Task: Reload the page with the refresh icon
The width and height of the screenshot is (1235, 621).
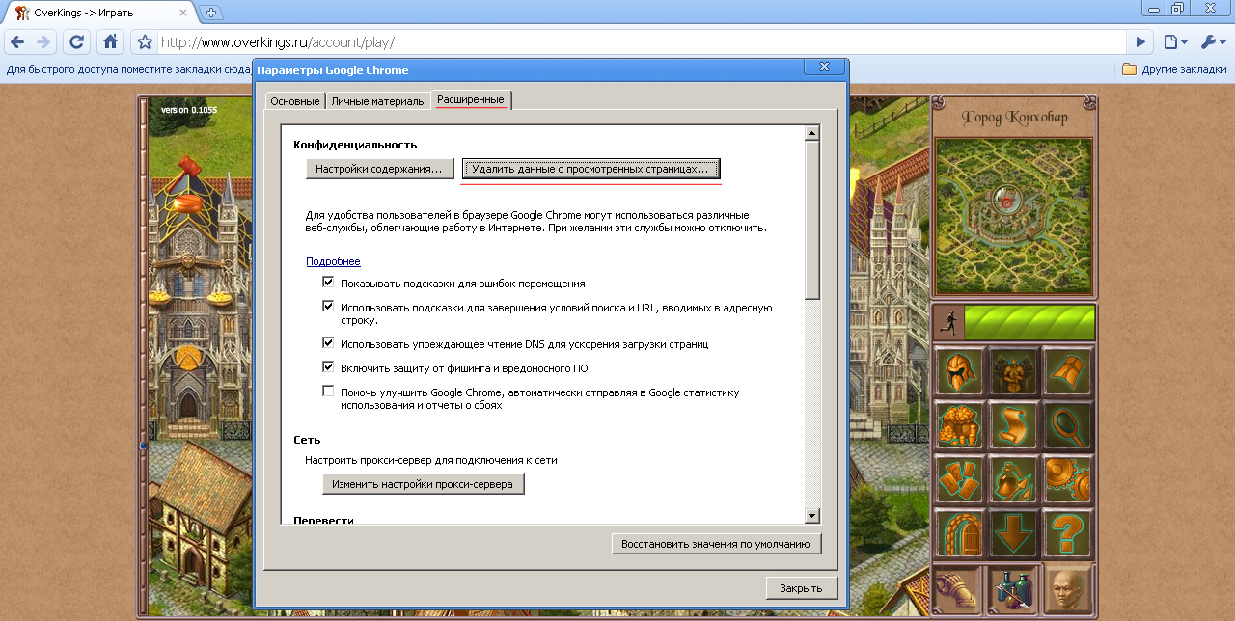Action: pos(77,42)
